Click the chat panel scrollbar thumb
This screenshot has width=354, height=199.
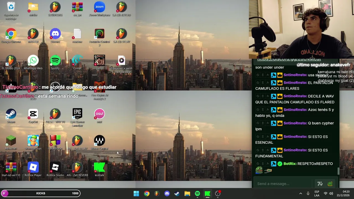pos(338,171)
